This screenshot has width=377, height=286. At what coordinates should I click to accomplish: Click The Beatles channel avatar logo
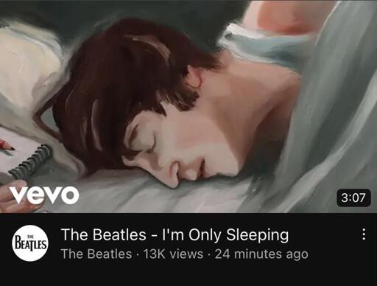[30, 243]
